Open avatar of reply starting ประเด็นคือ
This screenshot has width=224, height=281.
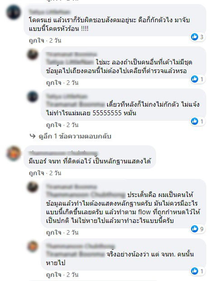pyautogui.click(x=33, y=187)
